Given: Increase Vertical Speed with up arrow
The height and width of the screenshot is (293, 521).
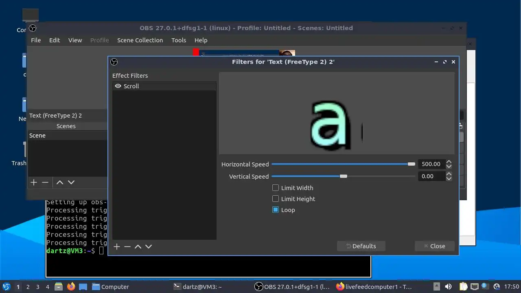Looking at the screenshot, I should click(449, 174).
